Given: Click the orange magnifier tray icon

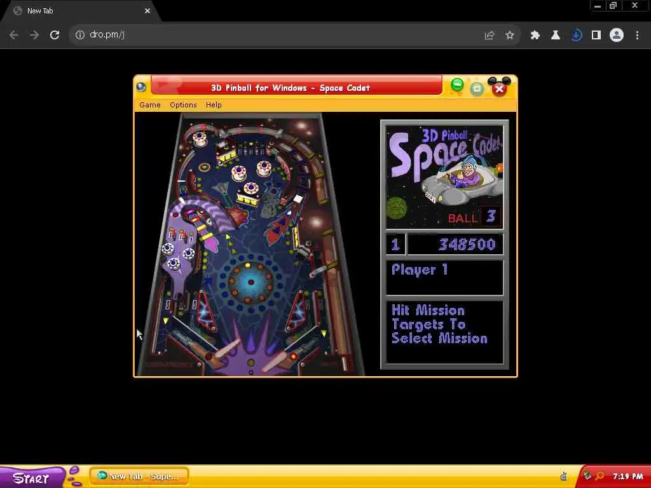Looking at the screenshot, I should click(600, 476).
